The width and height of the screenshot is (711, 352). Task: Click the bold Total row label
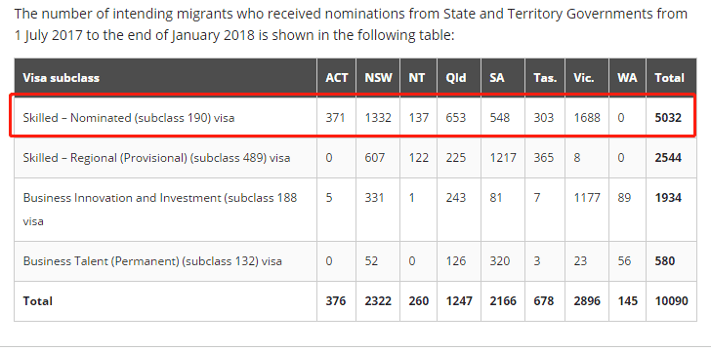(x=38, y=301)
